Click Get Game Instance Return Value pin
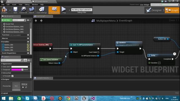The image size is (180, 101). coord(59,63)
